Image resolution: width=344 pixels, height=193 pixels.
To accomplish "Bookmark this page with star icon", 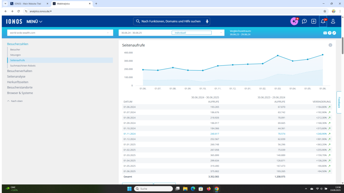I will (x=325, y=11).
